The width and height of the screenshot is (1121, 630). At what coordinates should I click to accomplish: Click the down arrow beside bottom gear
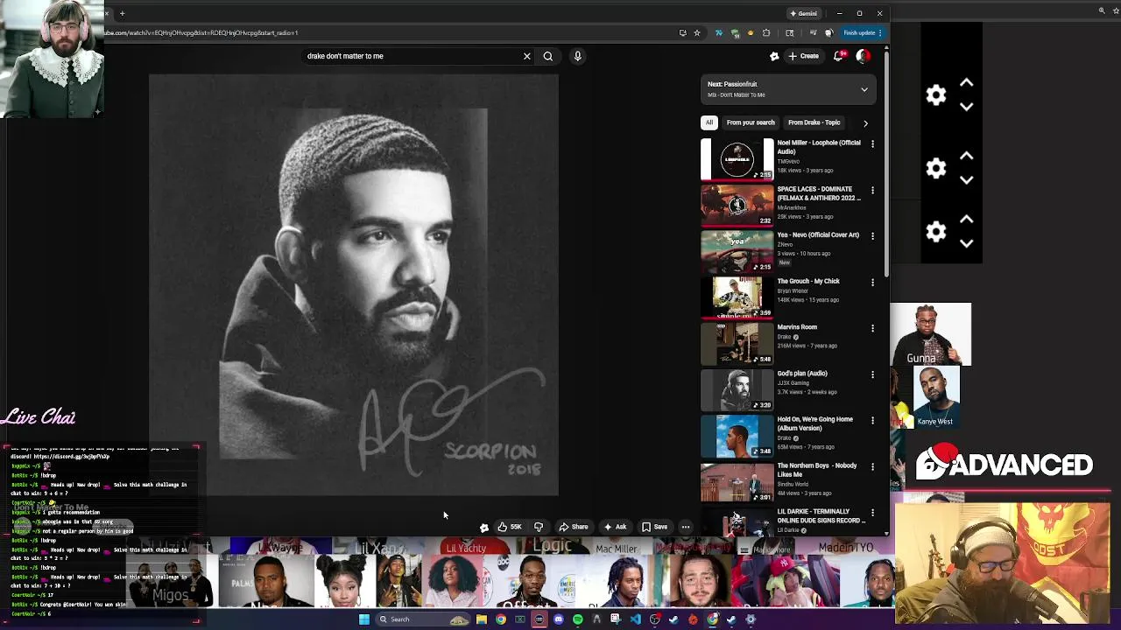(966, 244)
